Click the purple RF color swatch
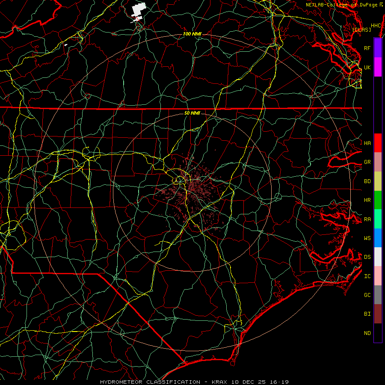The height and width of the screenshot is (385, 385). (378, 48)
